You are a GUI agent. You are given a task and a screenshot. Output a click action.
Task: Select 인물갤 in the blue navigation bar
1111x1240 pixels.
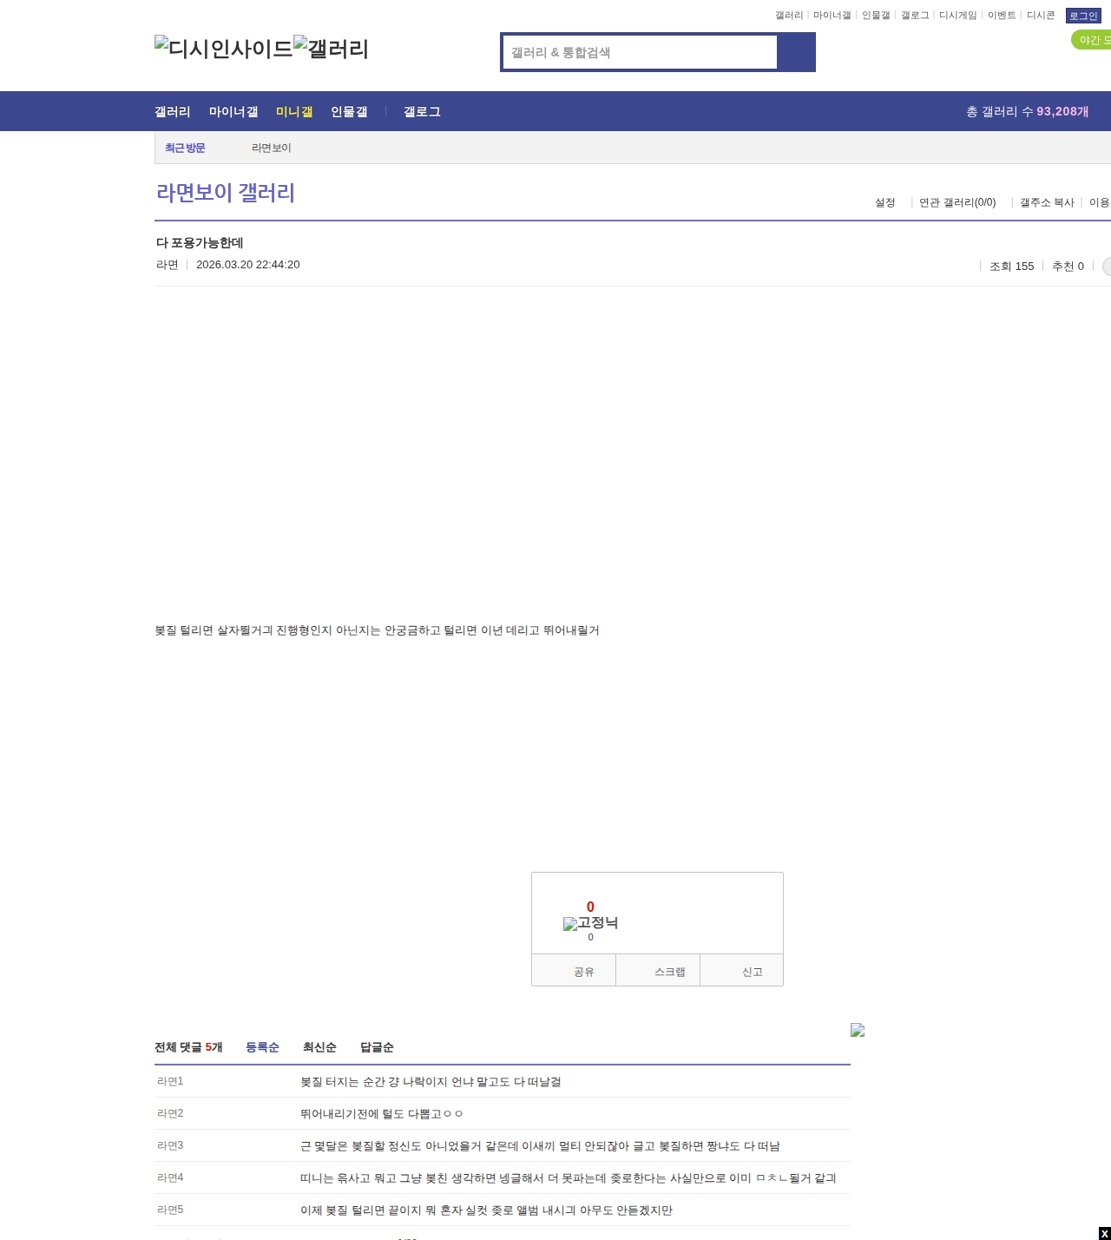(349, 112)
